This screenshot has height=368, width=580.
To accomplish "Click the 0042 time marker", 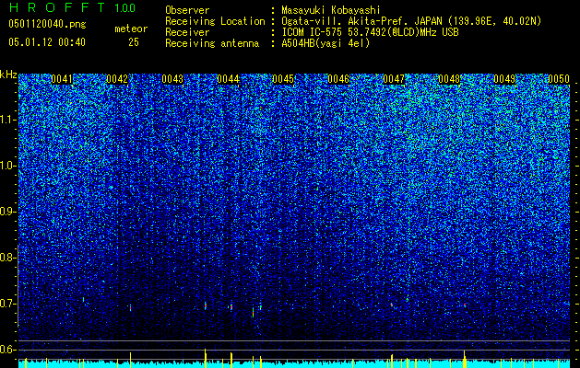I will coord(117,79).
